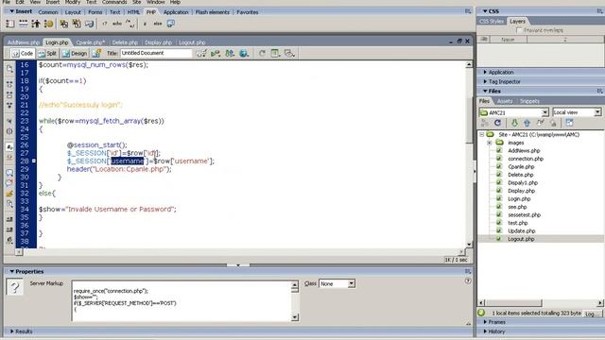Open document window icon in coding toolbar
Screen dimensions: 605x340
point(9,69)
